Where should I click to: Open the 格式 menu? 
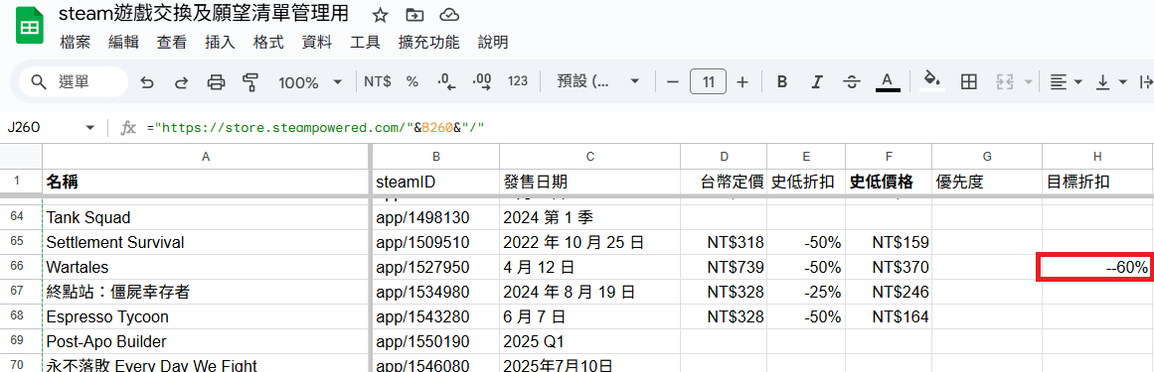pos(268,42)
